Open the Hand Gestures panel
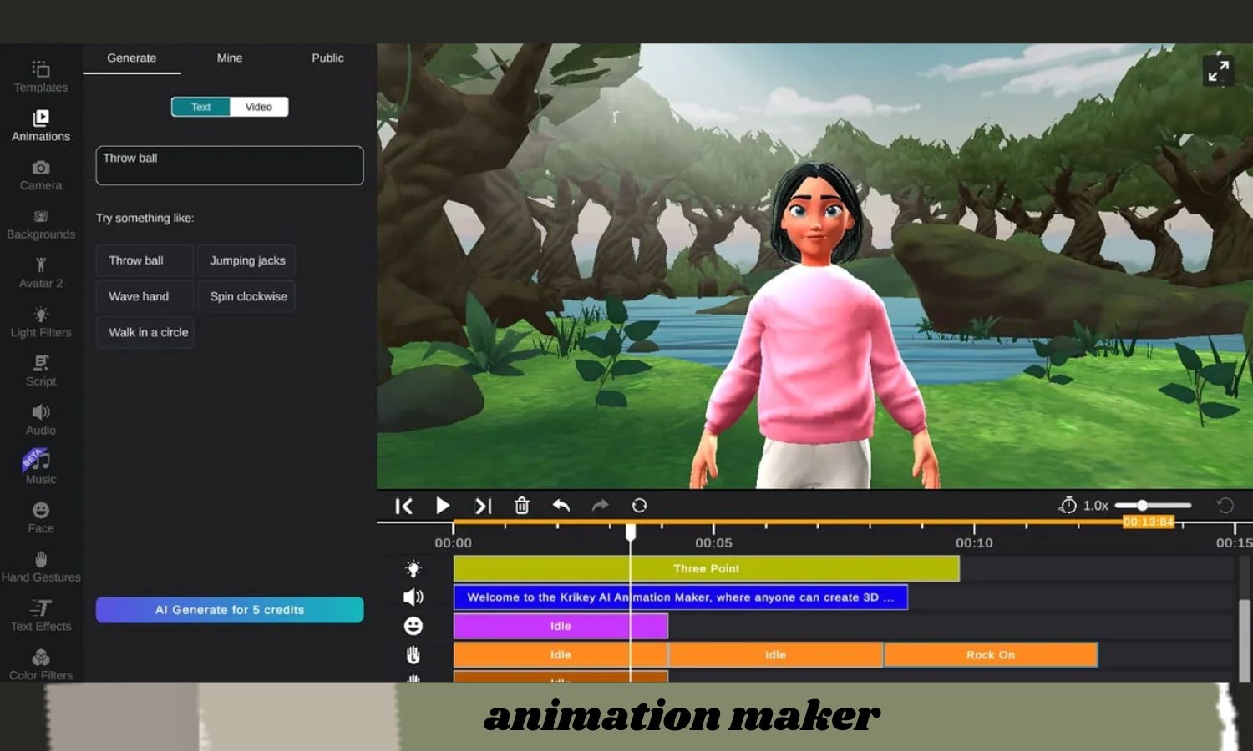 (x=40, y=567)
